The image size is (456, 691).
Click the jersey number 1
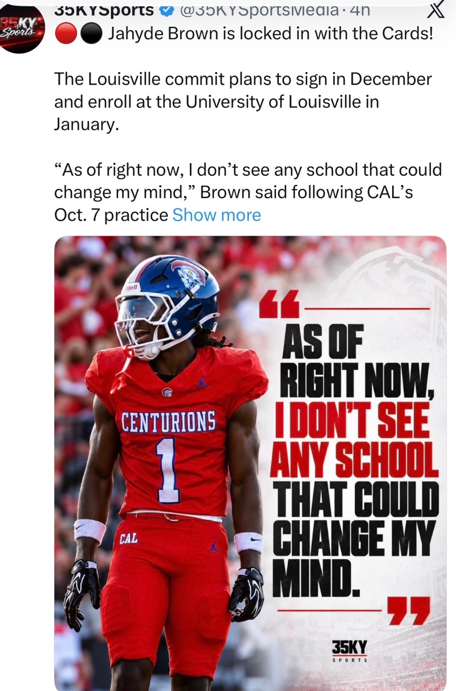tap(168, 471)
